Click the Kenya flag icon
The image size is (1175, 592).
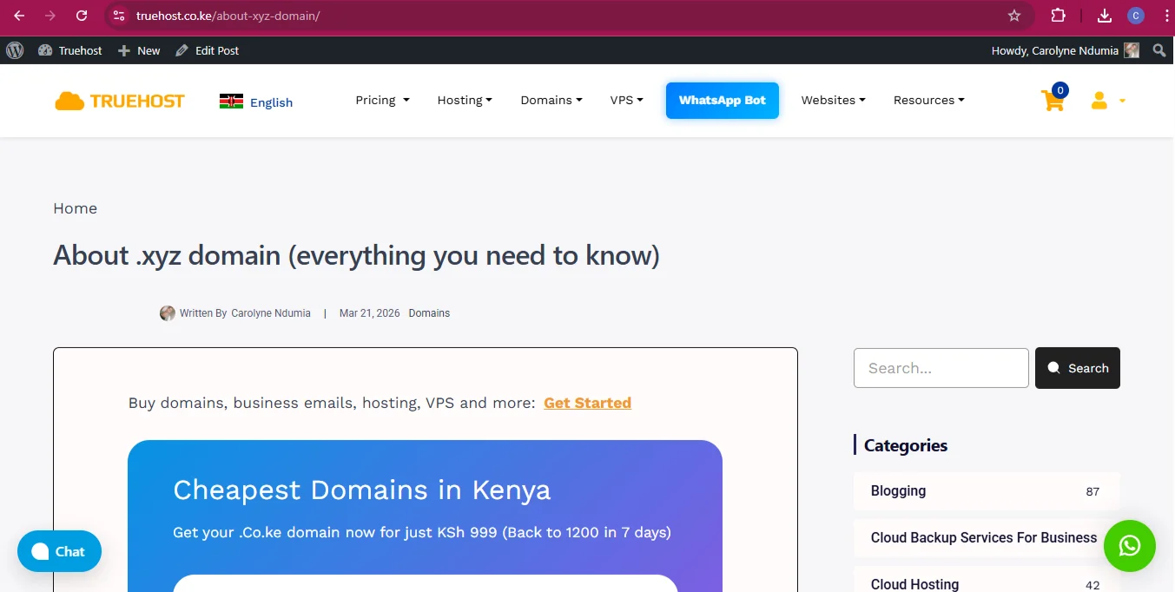231,102
